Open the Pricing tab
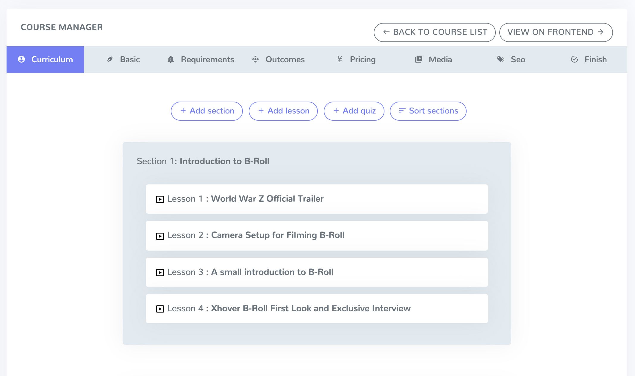This screenshot has width=635, height=376. tap(362, 60)
